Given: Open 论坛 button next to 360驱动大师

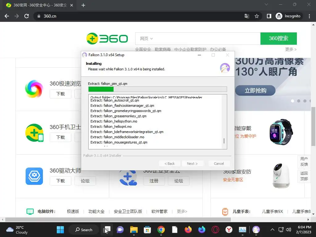Looking at the screenshot, I should (x=85, y=181).
